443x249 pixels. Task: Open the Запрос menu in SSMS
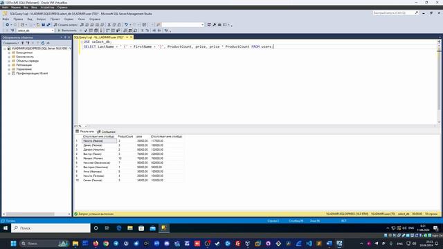point(42,19)
